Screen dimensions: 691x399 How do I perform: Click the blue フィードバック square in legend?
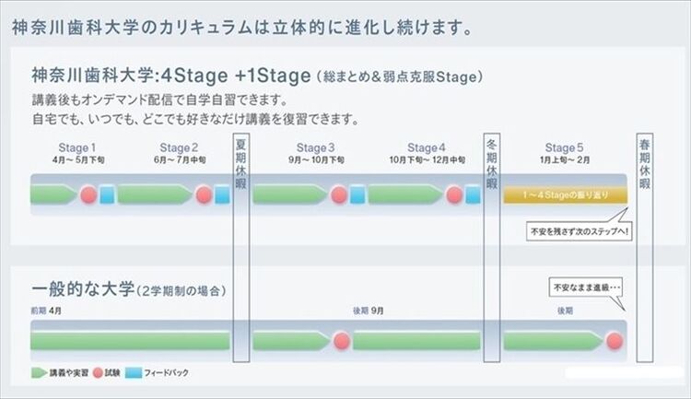point(133,373)
